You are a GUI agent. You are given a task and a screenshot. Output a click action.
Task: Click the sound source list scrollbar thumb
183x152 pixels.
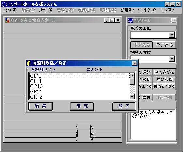(x=132, y=81)
